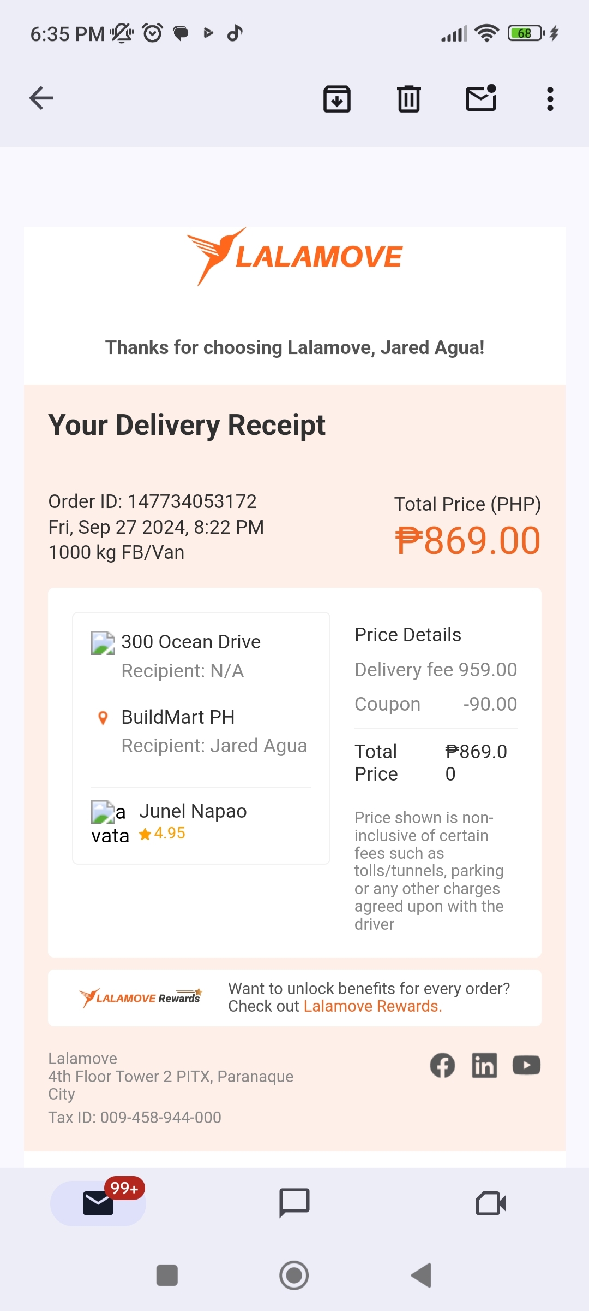This screenshot has width=589, height=1311.
Task: Open the YouTube icon in footer
Action: (x=526, y=1065)
